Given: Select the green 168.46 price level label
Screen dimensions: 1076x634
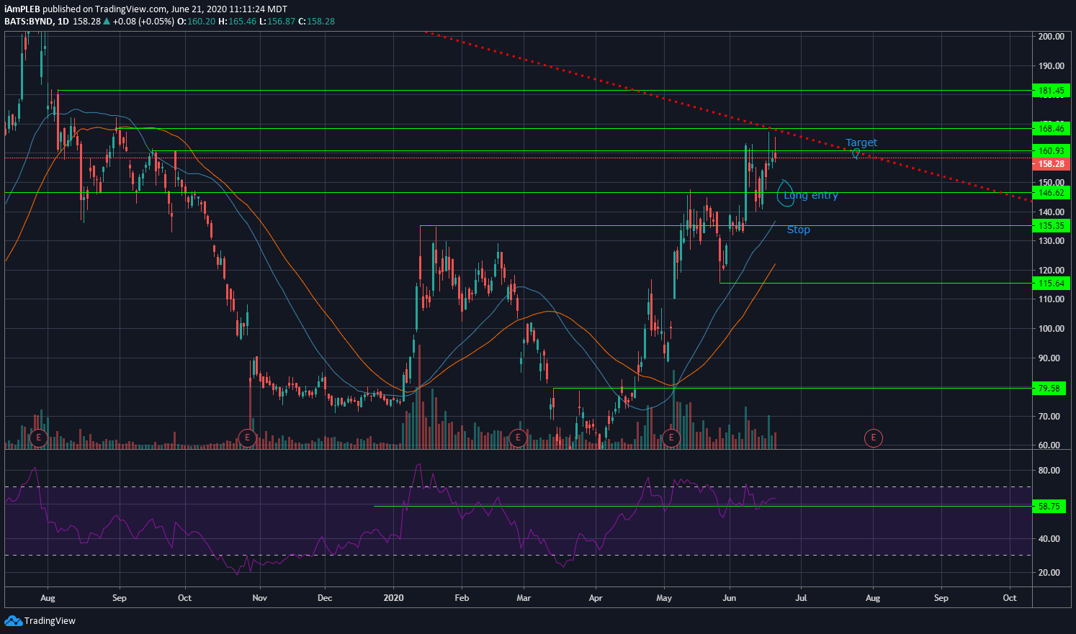Looking at the screenshot, I should pos(1052,129).
